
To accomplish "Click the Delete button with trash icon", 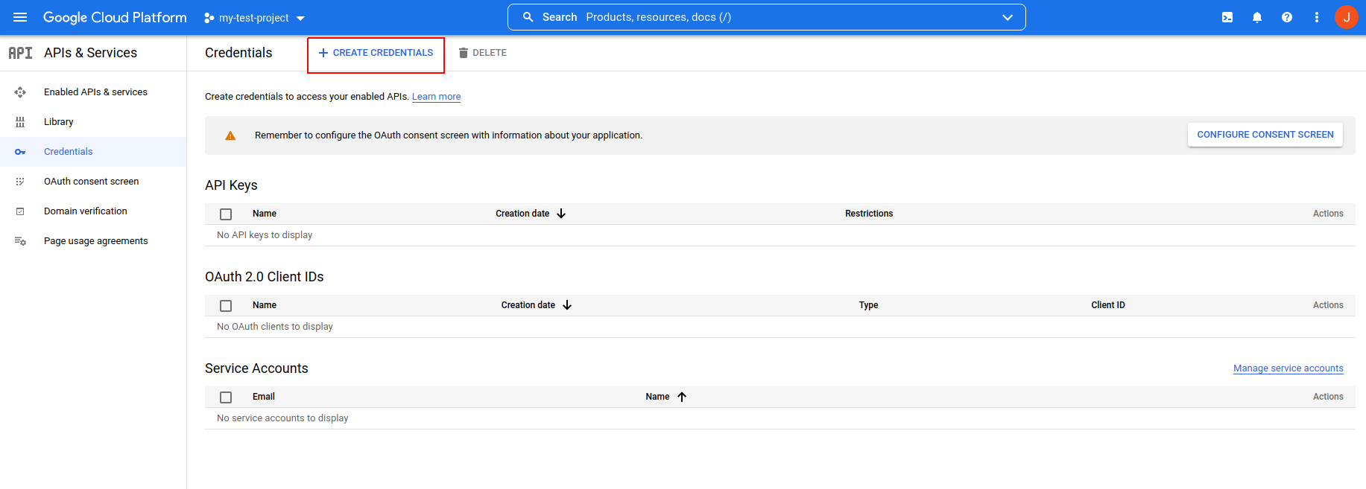I will (482, 53).
